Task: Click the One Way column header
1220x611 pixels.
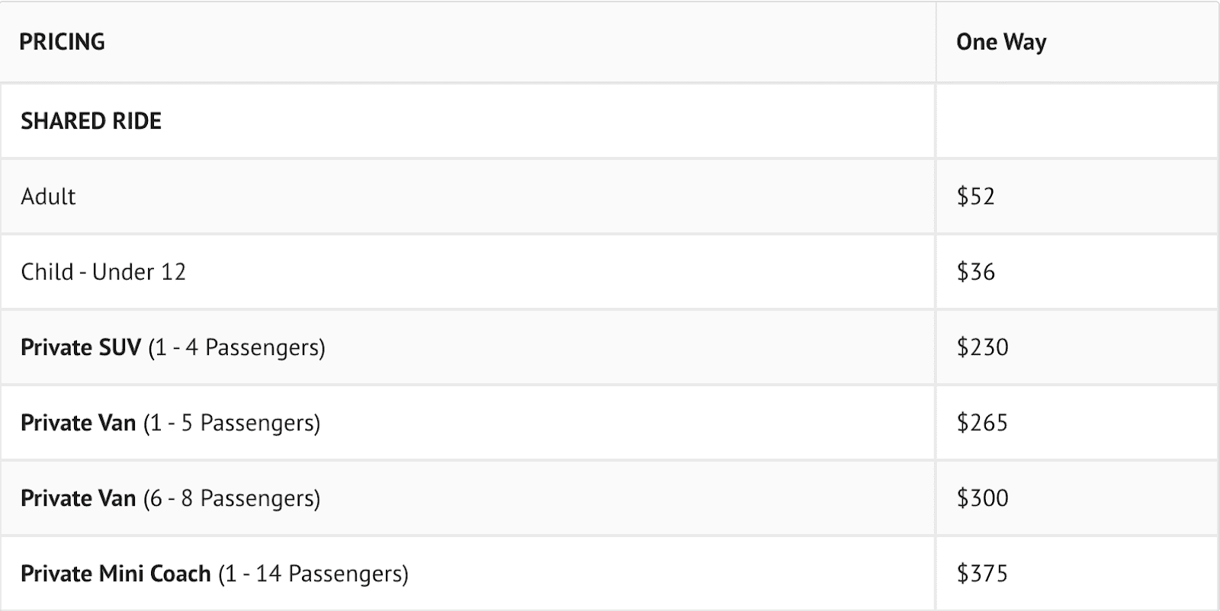Action: tap(1001, 42)
